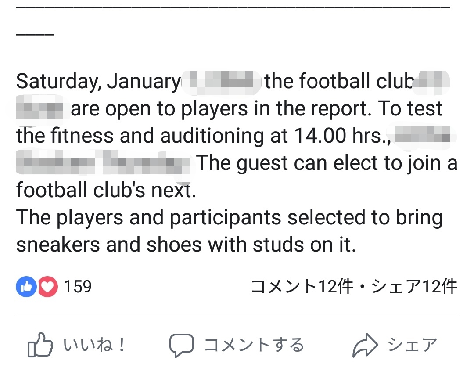Image resolution: width=474 pixels, height=371 pixels.
Task: Tap the いいね！ label
Action: (x=94, y=345)
